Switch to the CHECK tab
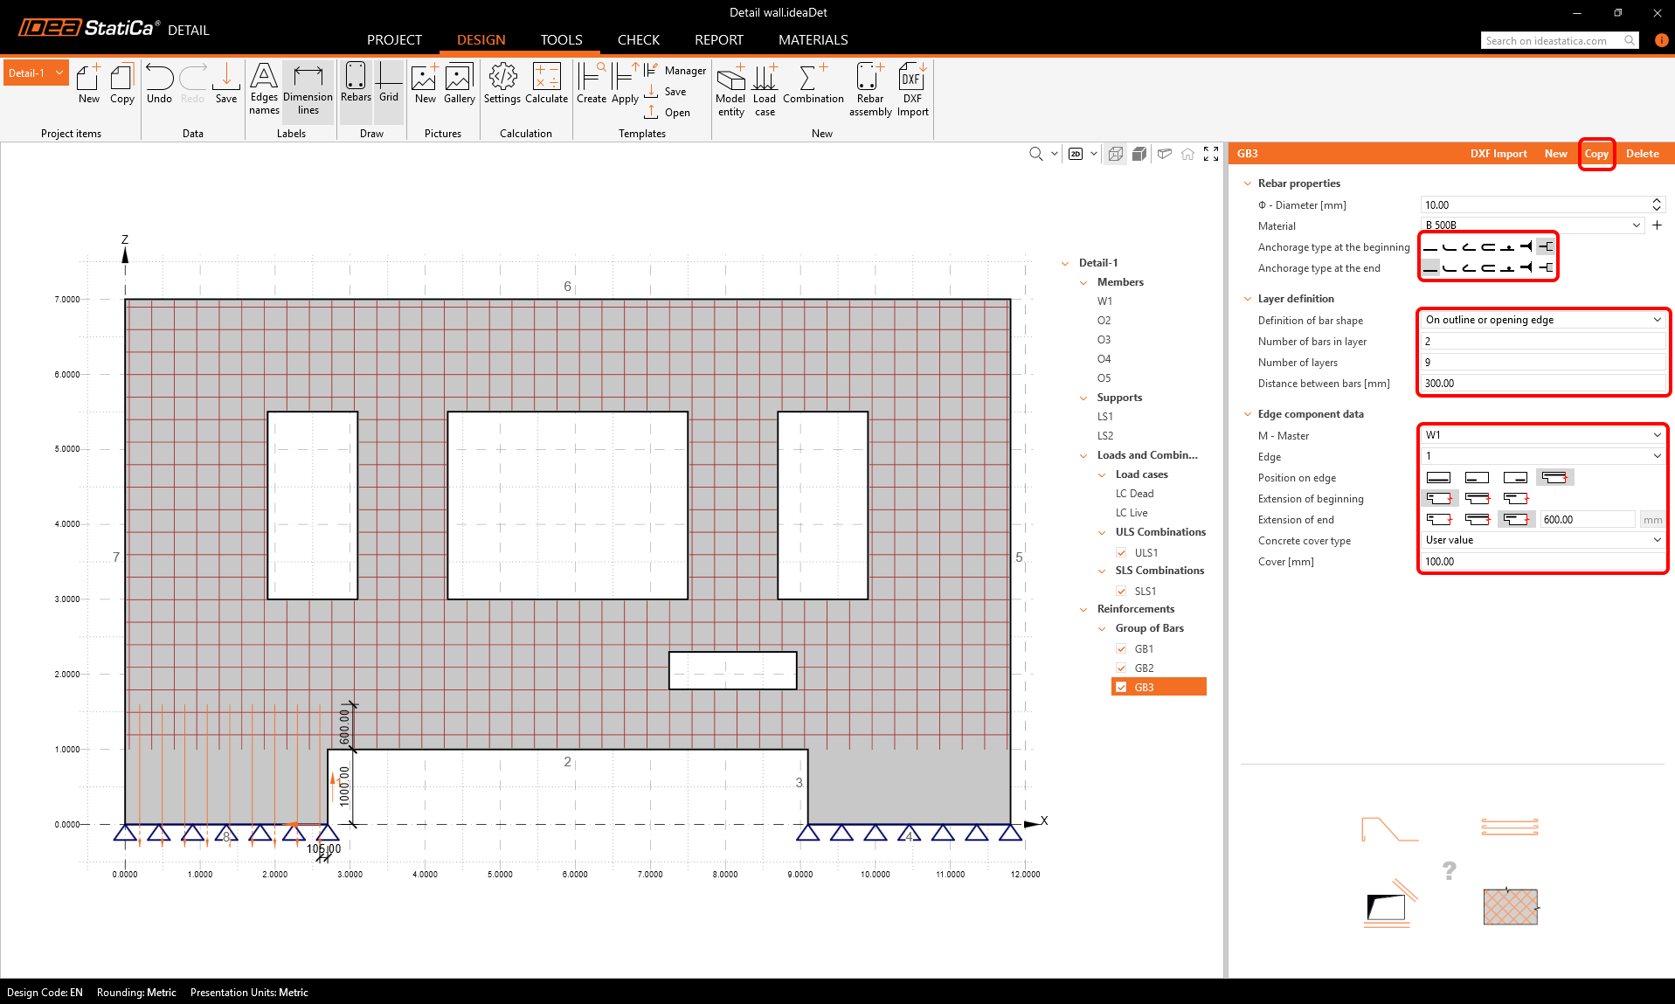Screen dimensions: 1675x1004 (638, 40)
